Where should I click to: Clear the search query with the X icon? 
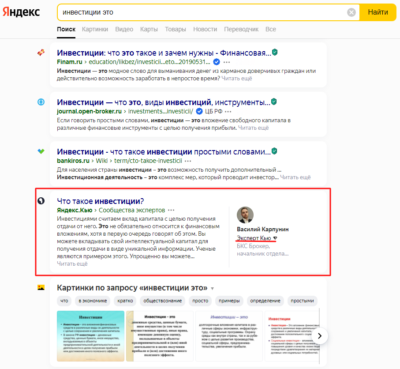351,12
